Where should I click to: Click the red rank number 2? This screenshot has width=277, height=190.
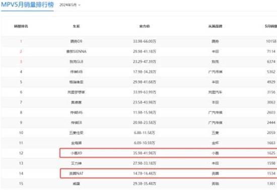(x=21, y=51)
